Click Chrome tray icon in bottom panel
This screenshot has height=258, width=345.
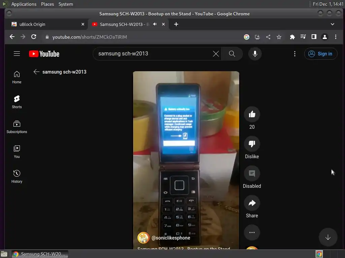pyautogui.click(x=319, y=254)
